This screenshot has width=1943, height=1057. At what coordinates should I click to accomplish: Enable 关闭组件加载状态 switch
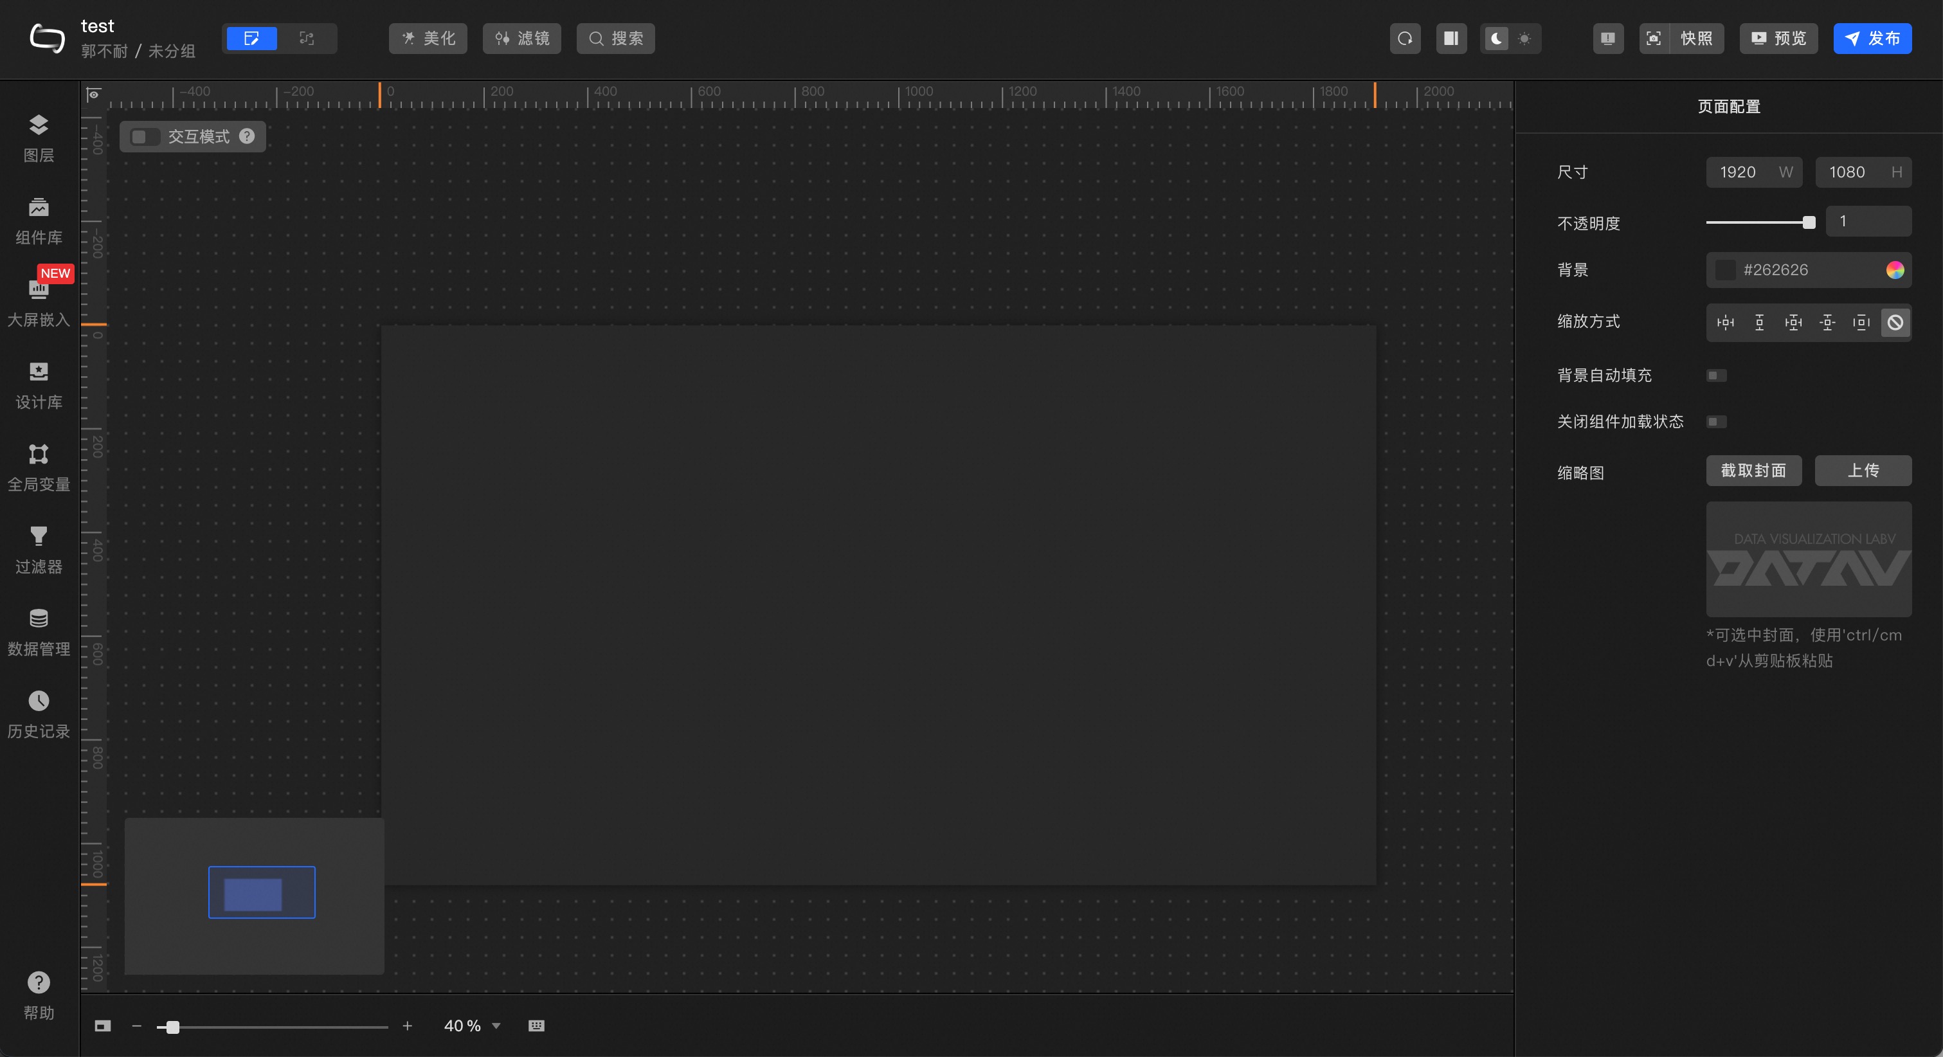(1716, 421)
